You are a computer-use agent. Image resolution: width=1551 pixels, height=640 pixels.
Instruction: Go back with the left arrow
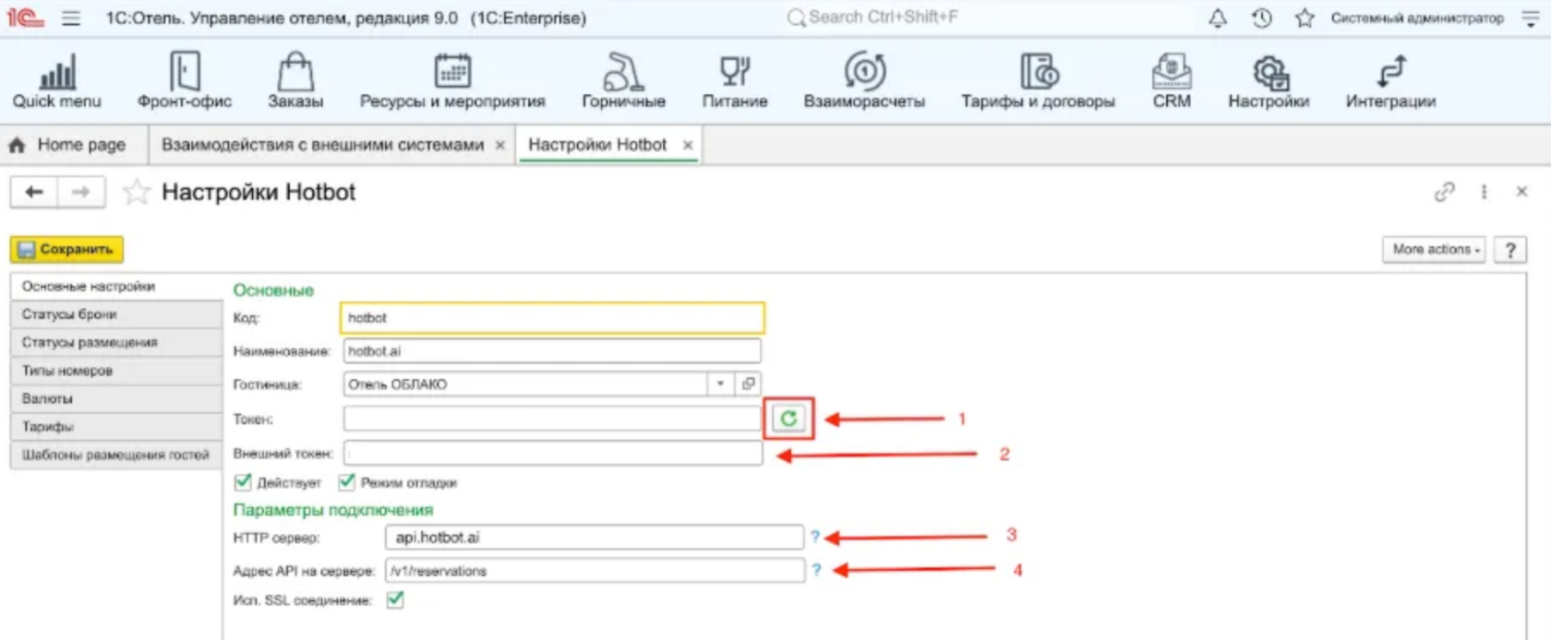34,192
